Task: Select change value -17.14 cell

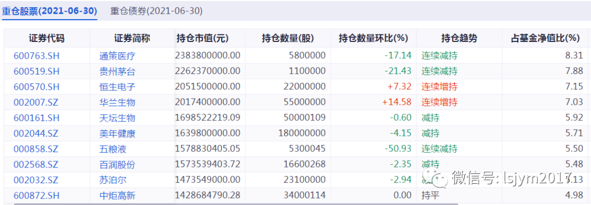Action: (398, 56)
